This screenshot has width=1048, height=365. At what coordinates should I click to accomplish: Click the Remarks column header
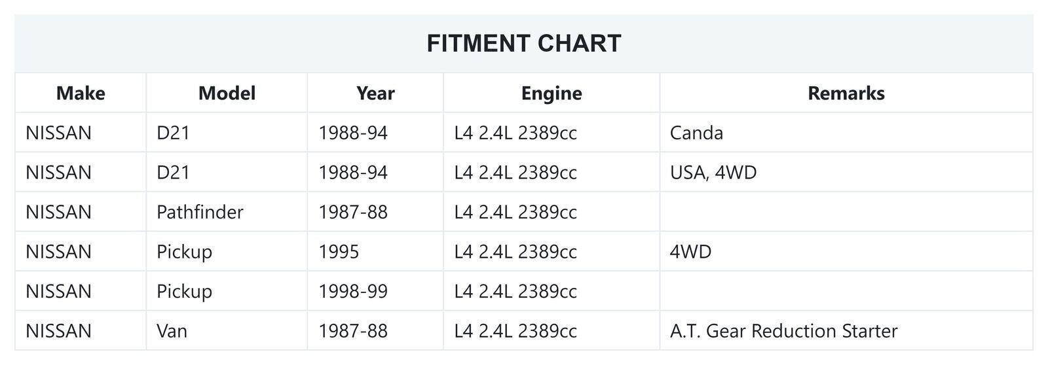point(846,93)
